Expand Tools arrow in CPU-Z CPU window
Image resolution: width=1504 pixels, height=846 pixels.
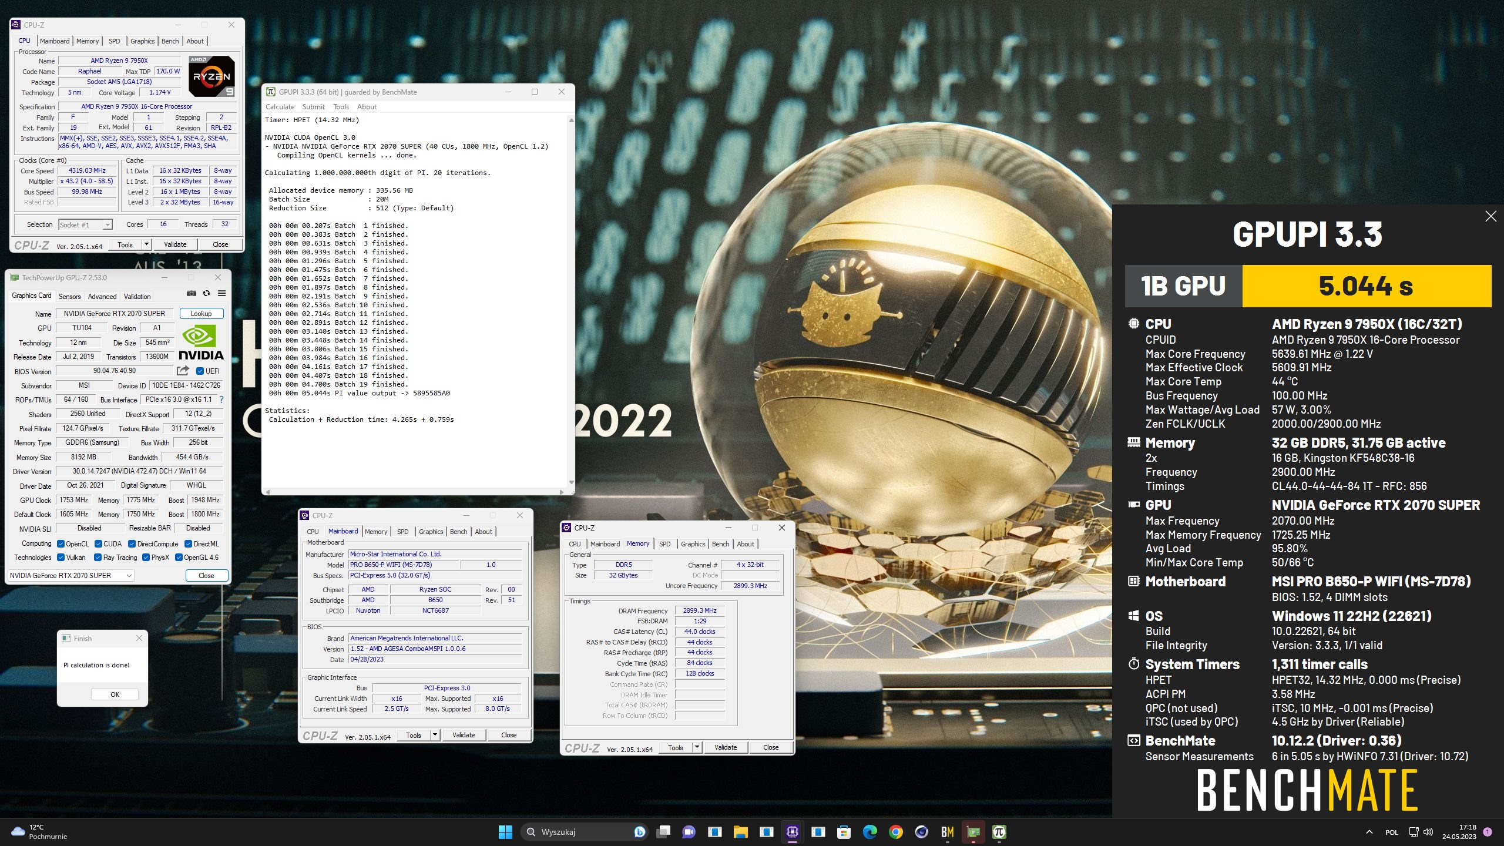(146, 244)
